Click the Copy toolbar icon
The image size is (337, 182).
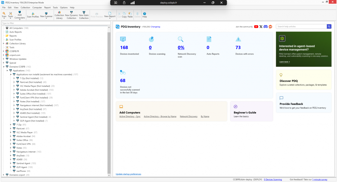click(x=124, y=15)
